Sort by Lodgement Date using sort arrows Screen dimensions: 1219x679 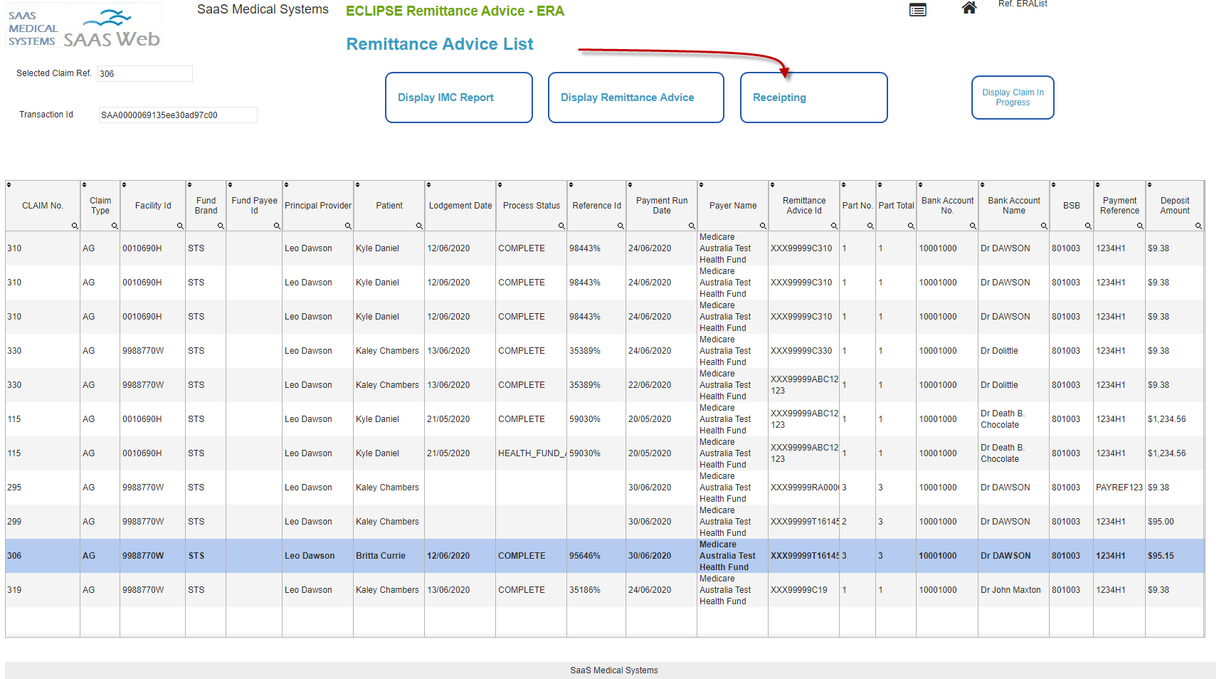[x=428, y=185]
